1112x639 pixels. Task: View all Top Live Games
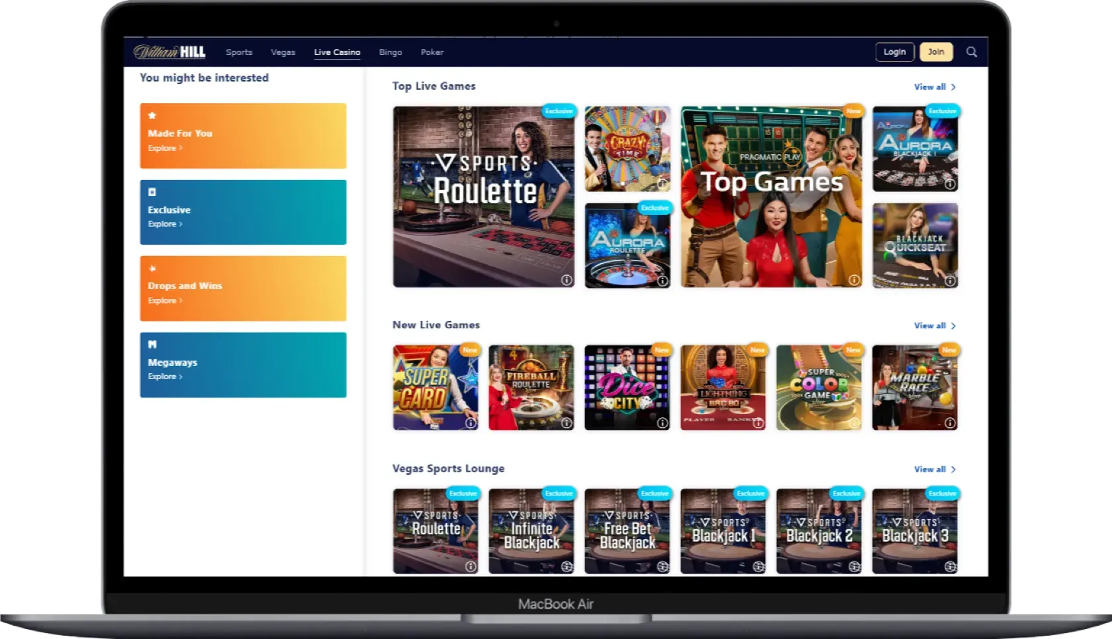[935, 87]
